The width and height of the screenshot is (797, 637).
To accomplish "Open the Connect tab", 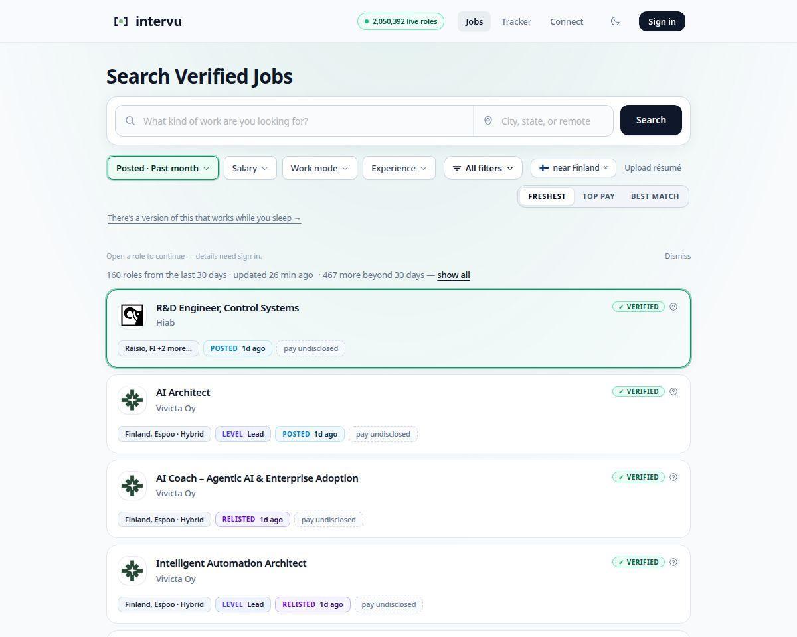I will [x=567, y=21].
